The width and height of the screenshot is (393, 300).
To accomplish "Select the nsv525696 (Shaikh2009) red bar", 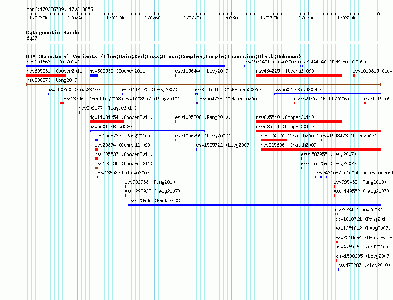I will (321, 149).
